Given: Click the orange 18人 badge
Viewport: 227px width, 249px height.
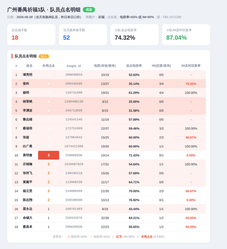Looking at the screenshot, I should [44, 56].
